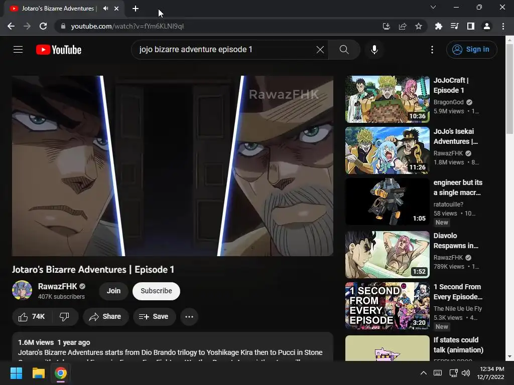Image resolution: width=514 pixels, height=385 pixels.
Task: Open 'If states could talk (animation)' title
Action: 458,345
